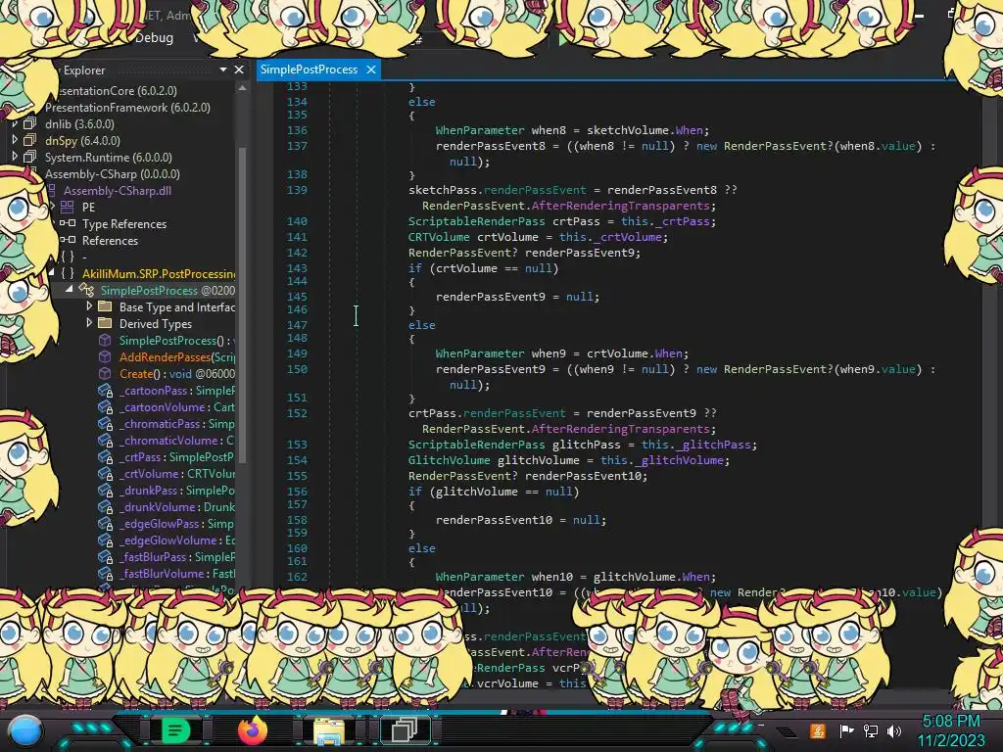The width and height of the screenshot is (1003, 752).
Task: Click the _glitchPass reference on line 153
Action: coord(713,445)
